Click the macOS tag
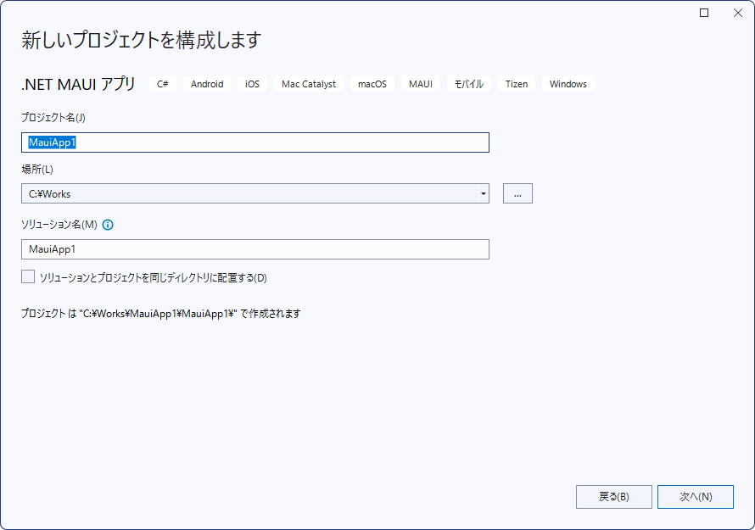The image size is (755, 530). (372, 84)
